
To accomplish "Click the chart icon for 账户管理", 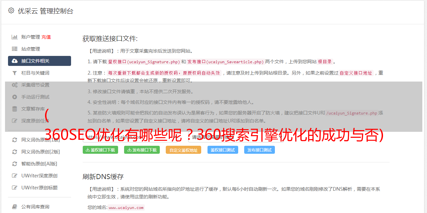I will (15, 37).
